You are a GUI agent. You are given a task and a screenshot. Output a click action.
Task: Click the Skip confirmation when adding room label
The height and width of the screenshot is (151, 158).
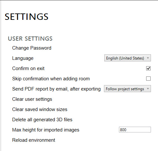[x=51, y=79]
